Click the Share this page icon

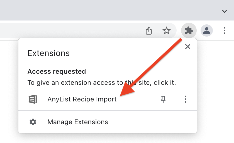tap(149, 30)
